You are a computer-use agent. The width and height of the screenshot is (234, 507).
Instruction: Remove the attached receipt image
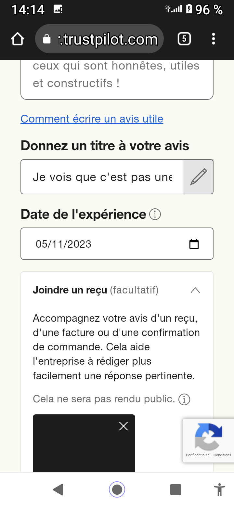(123, 426)
